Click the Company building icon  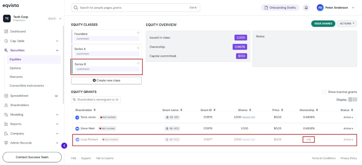point(6,134)
